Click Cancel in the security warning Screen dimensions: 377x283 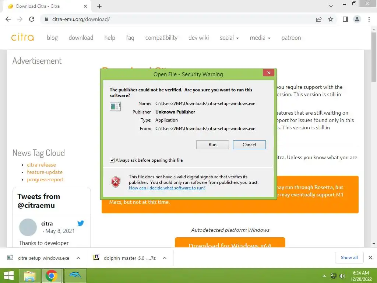249,144
